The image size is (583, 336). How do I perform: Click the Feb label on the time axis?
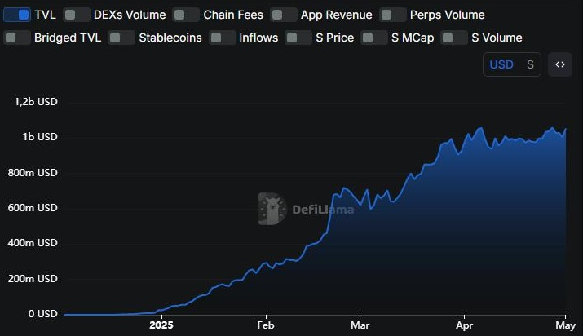(x=266, y=323)
